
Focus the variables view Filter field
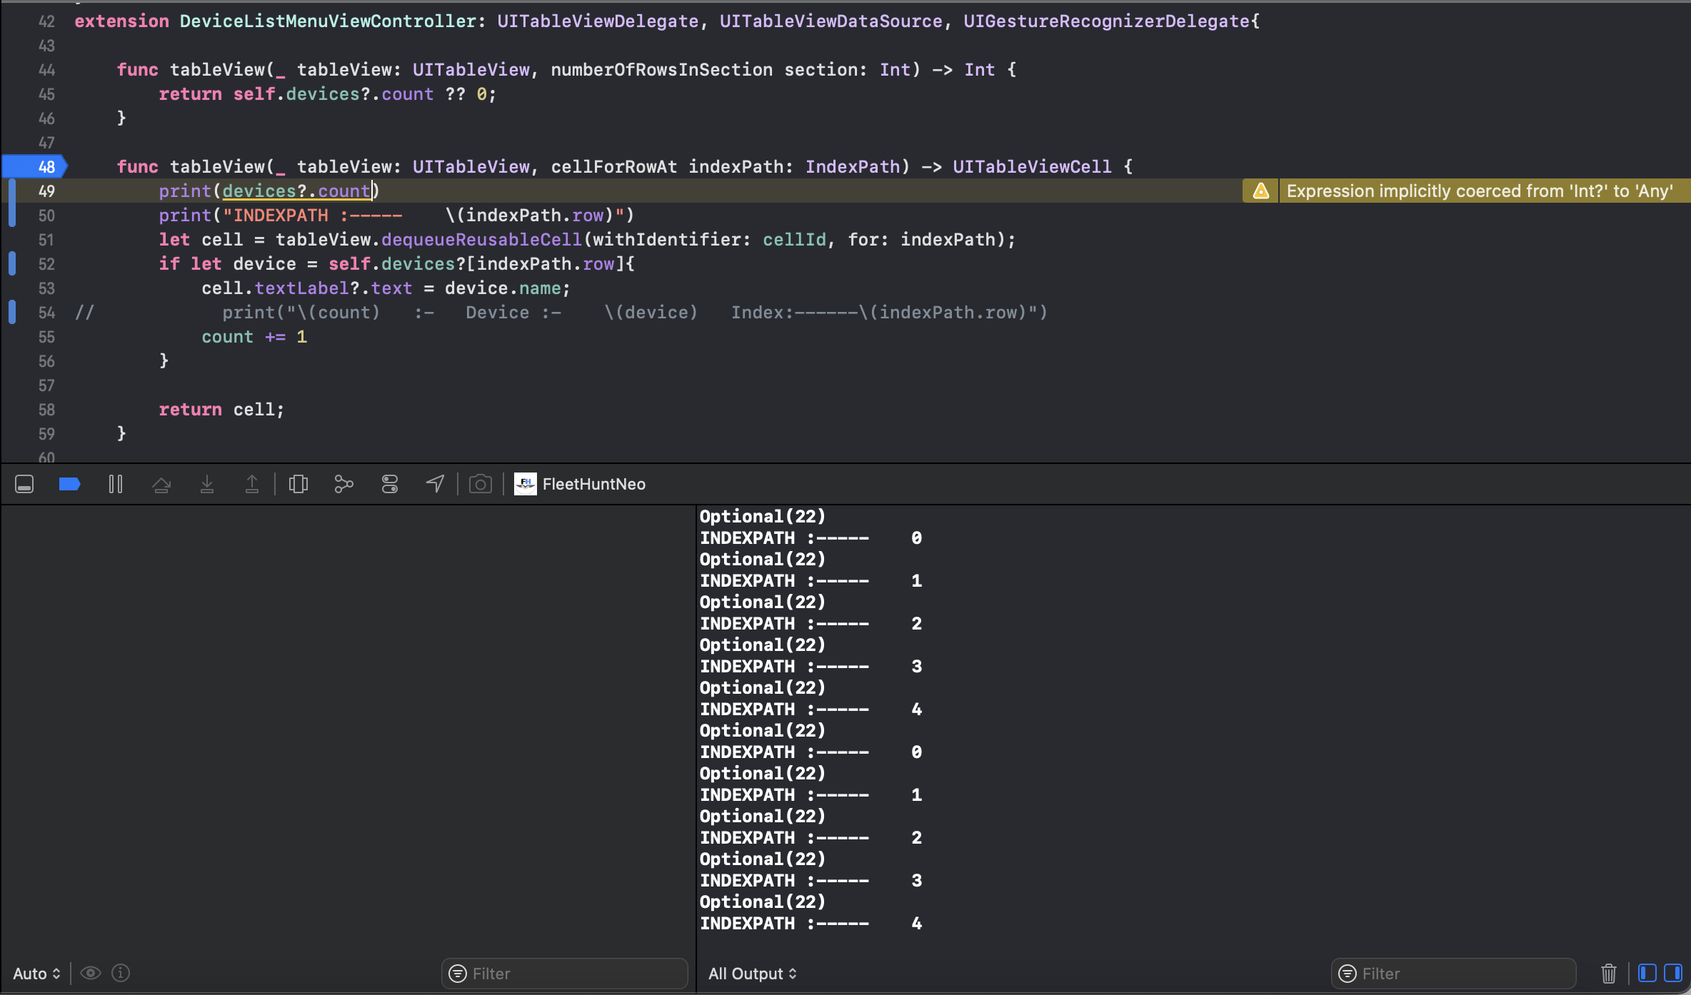[x=564, y=974]
